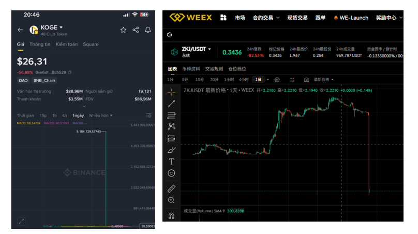Switch to the 币种资料 tab

[x=191, y=69]
